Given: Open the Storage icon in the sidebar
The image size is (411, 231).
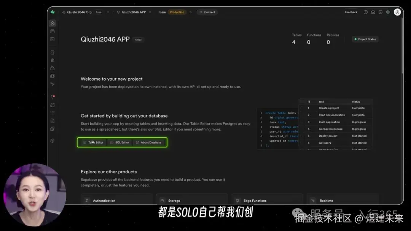Looking at the screenshot, I should point(53,68).
